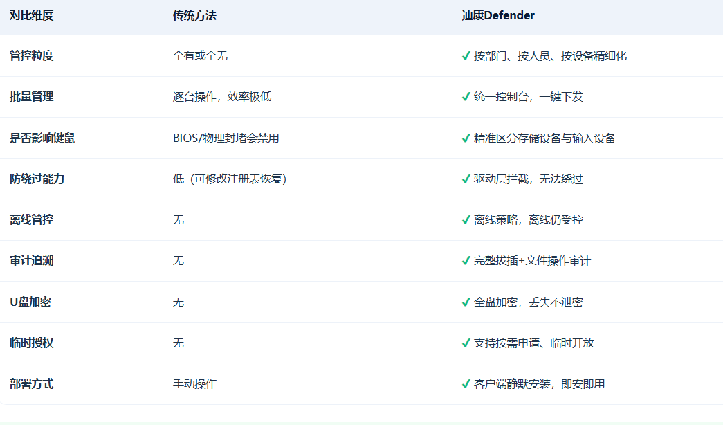Click the green checkmark next to 统一控制台
723x425 pixels.
coord(466,97)
